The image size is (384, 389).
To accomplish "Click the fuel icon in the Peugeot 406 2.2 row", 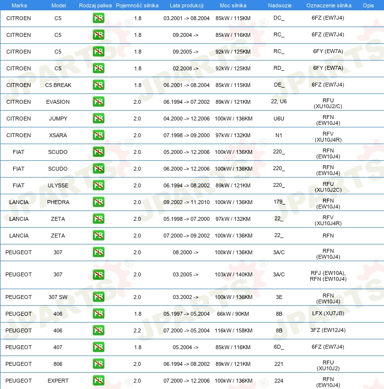I will [99, 330].
